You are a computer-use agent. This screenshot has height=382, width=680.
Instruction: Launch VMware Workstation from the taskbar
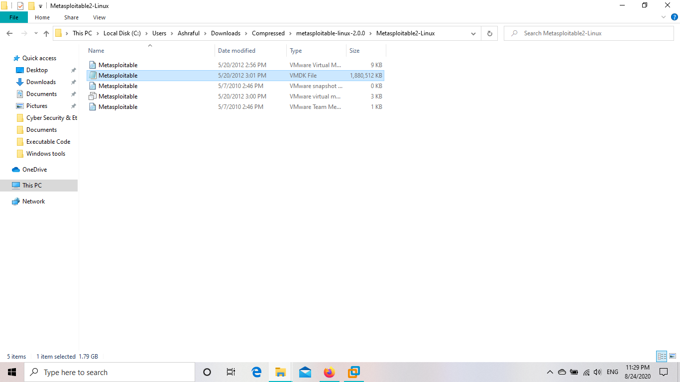(353, 372)
